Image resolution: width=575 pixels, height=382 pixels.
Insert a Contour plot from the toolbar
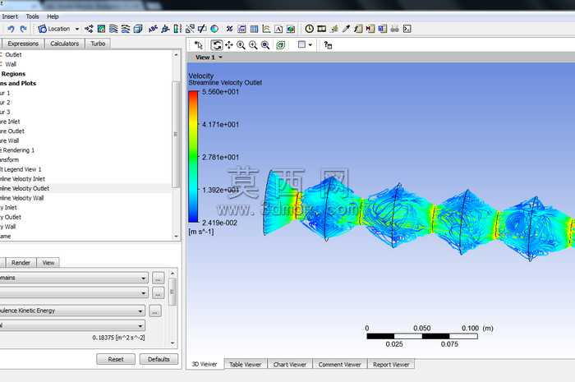(101, 29)
